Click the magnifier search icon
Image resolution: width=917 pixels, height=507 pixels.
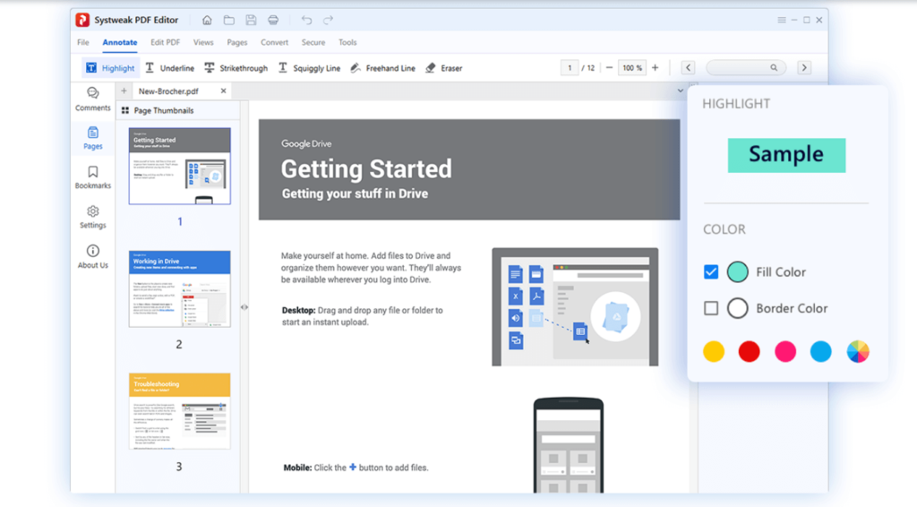(774, 68)
